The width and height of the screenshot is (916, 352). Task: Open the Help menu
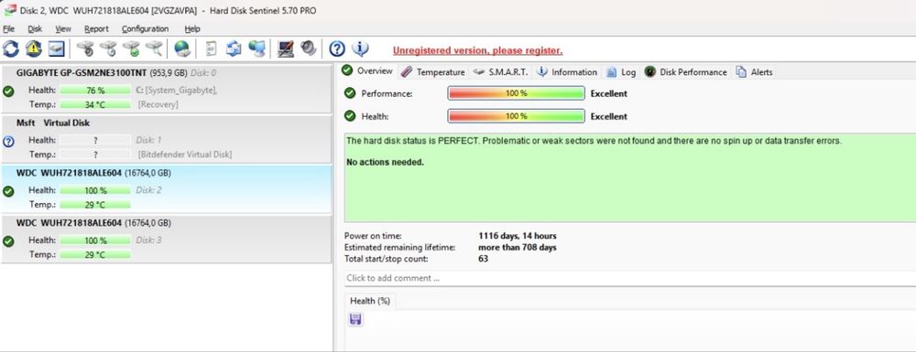(x=192, y=28)
